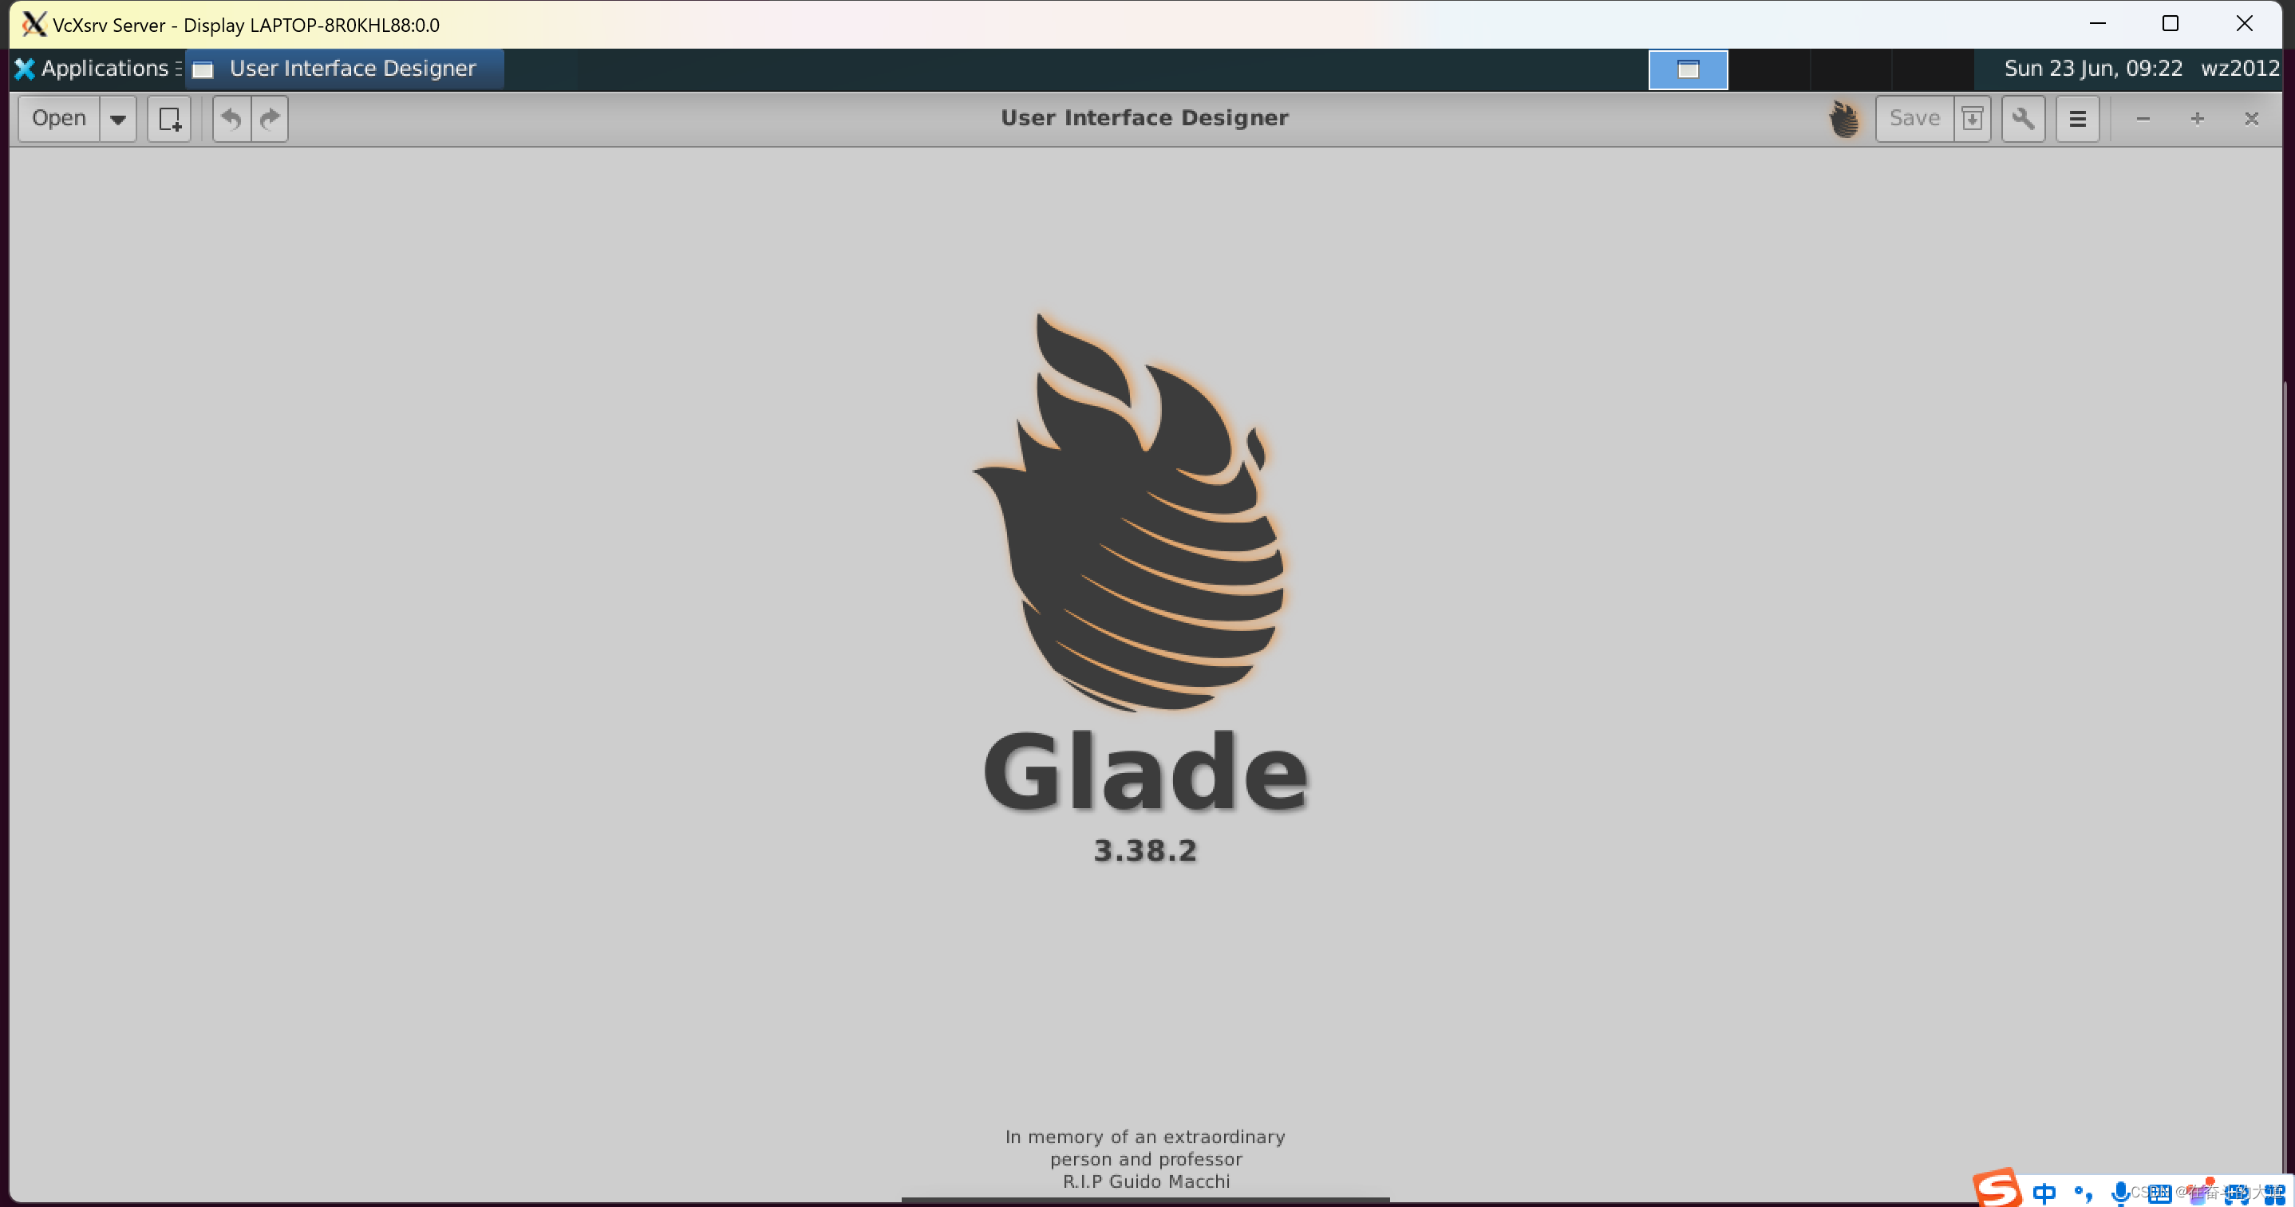Open the hamburger main menu
The height and width of the screenshot is (1207, 2295).
2076,119
